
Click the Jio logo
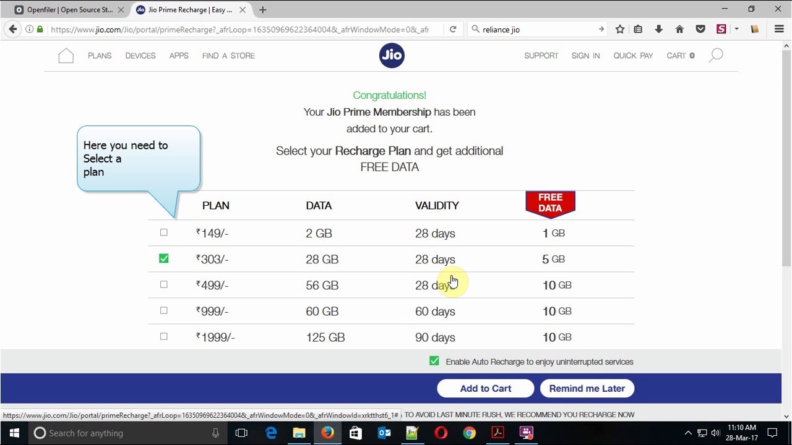point(392,55)
